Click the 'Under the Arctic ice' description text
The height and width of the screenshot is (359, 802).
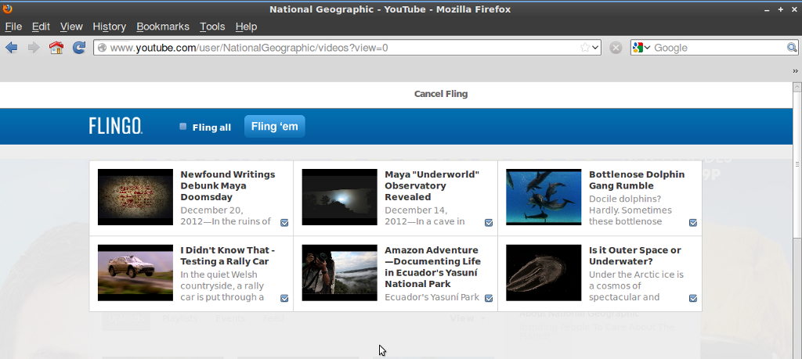coord(636,285)
